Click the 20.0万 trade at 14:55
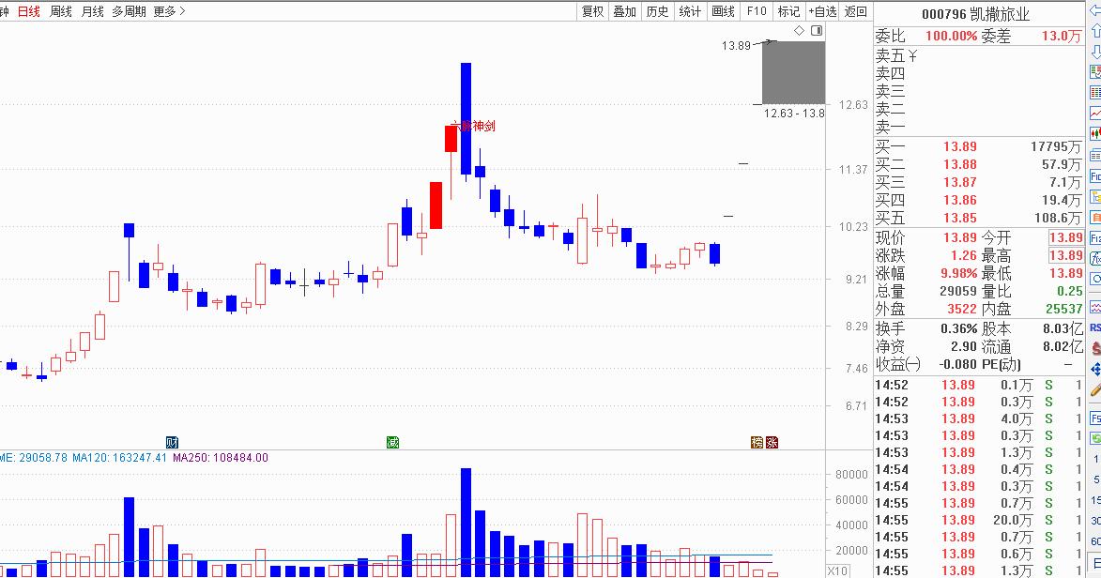This screenshot has height=578, width=1101. pos(1013,520)
